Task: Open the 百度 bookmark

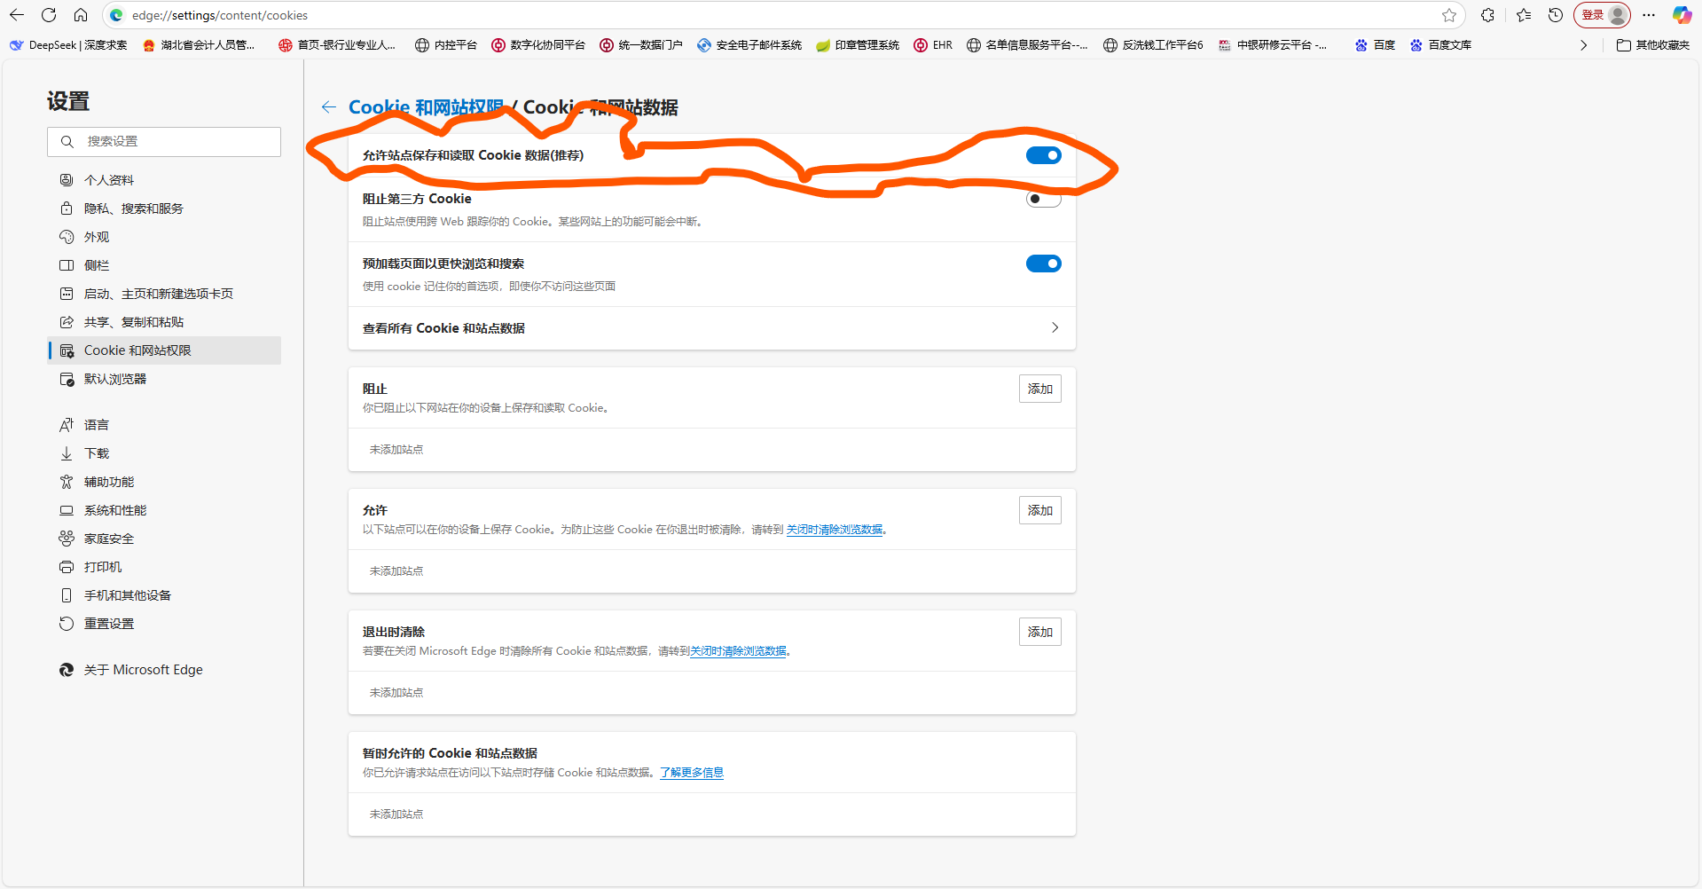Action: pyautogui.click(x=1376, y=45)
